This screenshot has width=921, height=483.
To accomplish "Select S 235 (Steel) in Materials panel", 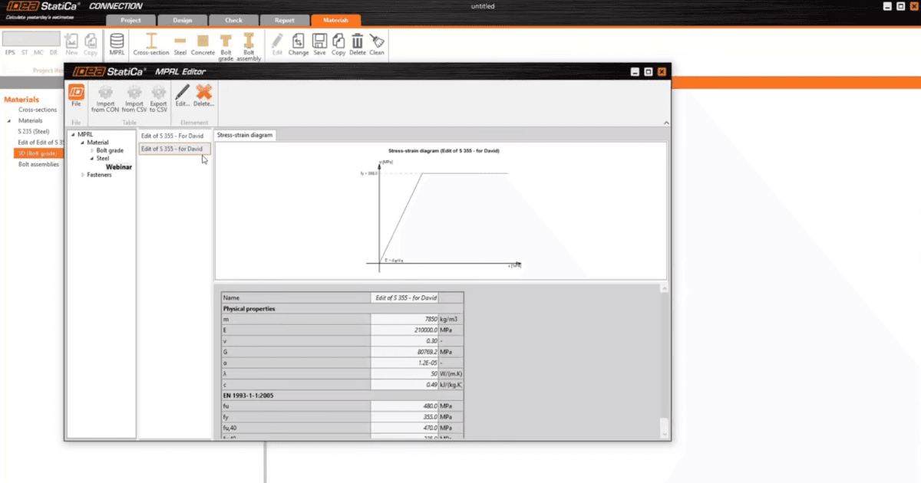I will (x=34, y=131).
